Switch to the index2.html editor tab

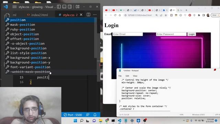[37, 15]
